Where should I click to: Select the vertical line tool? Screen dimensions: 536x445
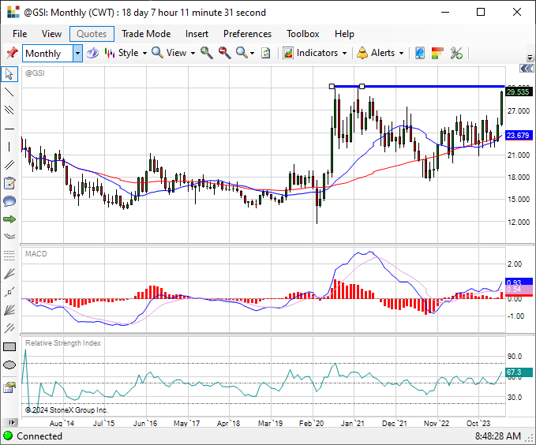pos(9,147)
